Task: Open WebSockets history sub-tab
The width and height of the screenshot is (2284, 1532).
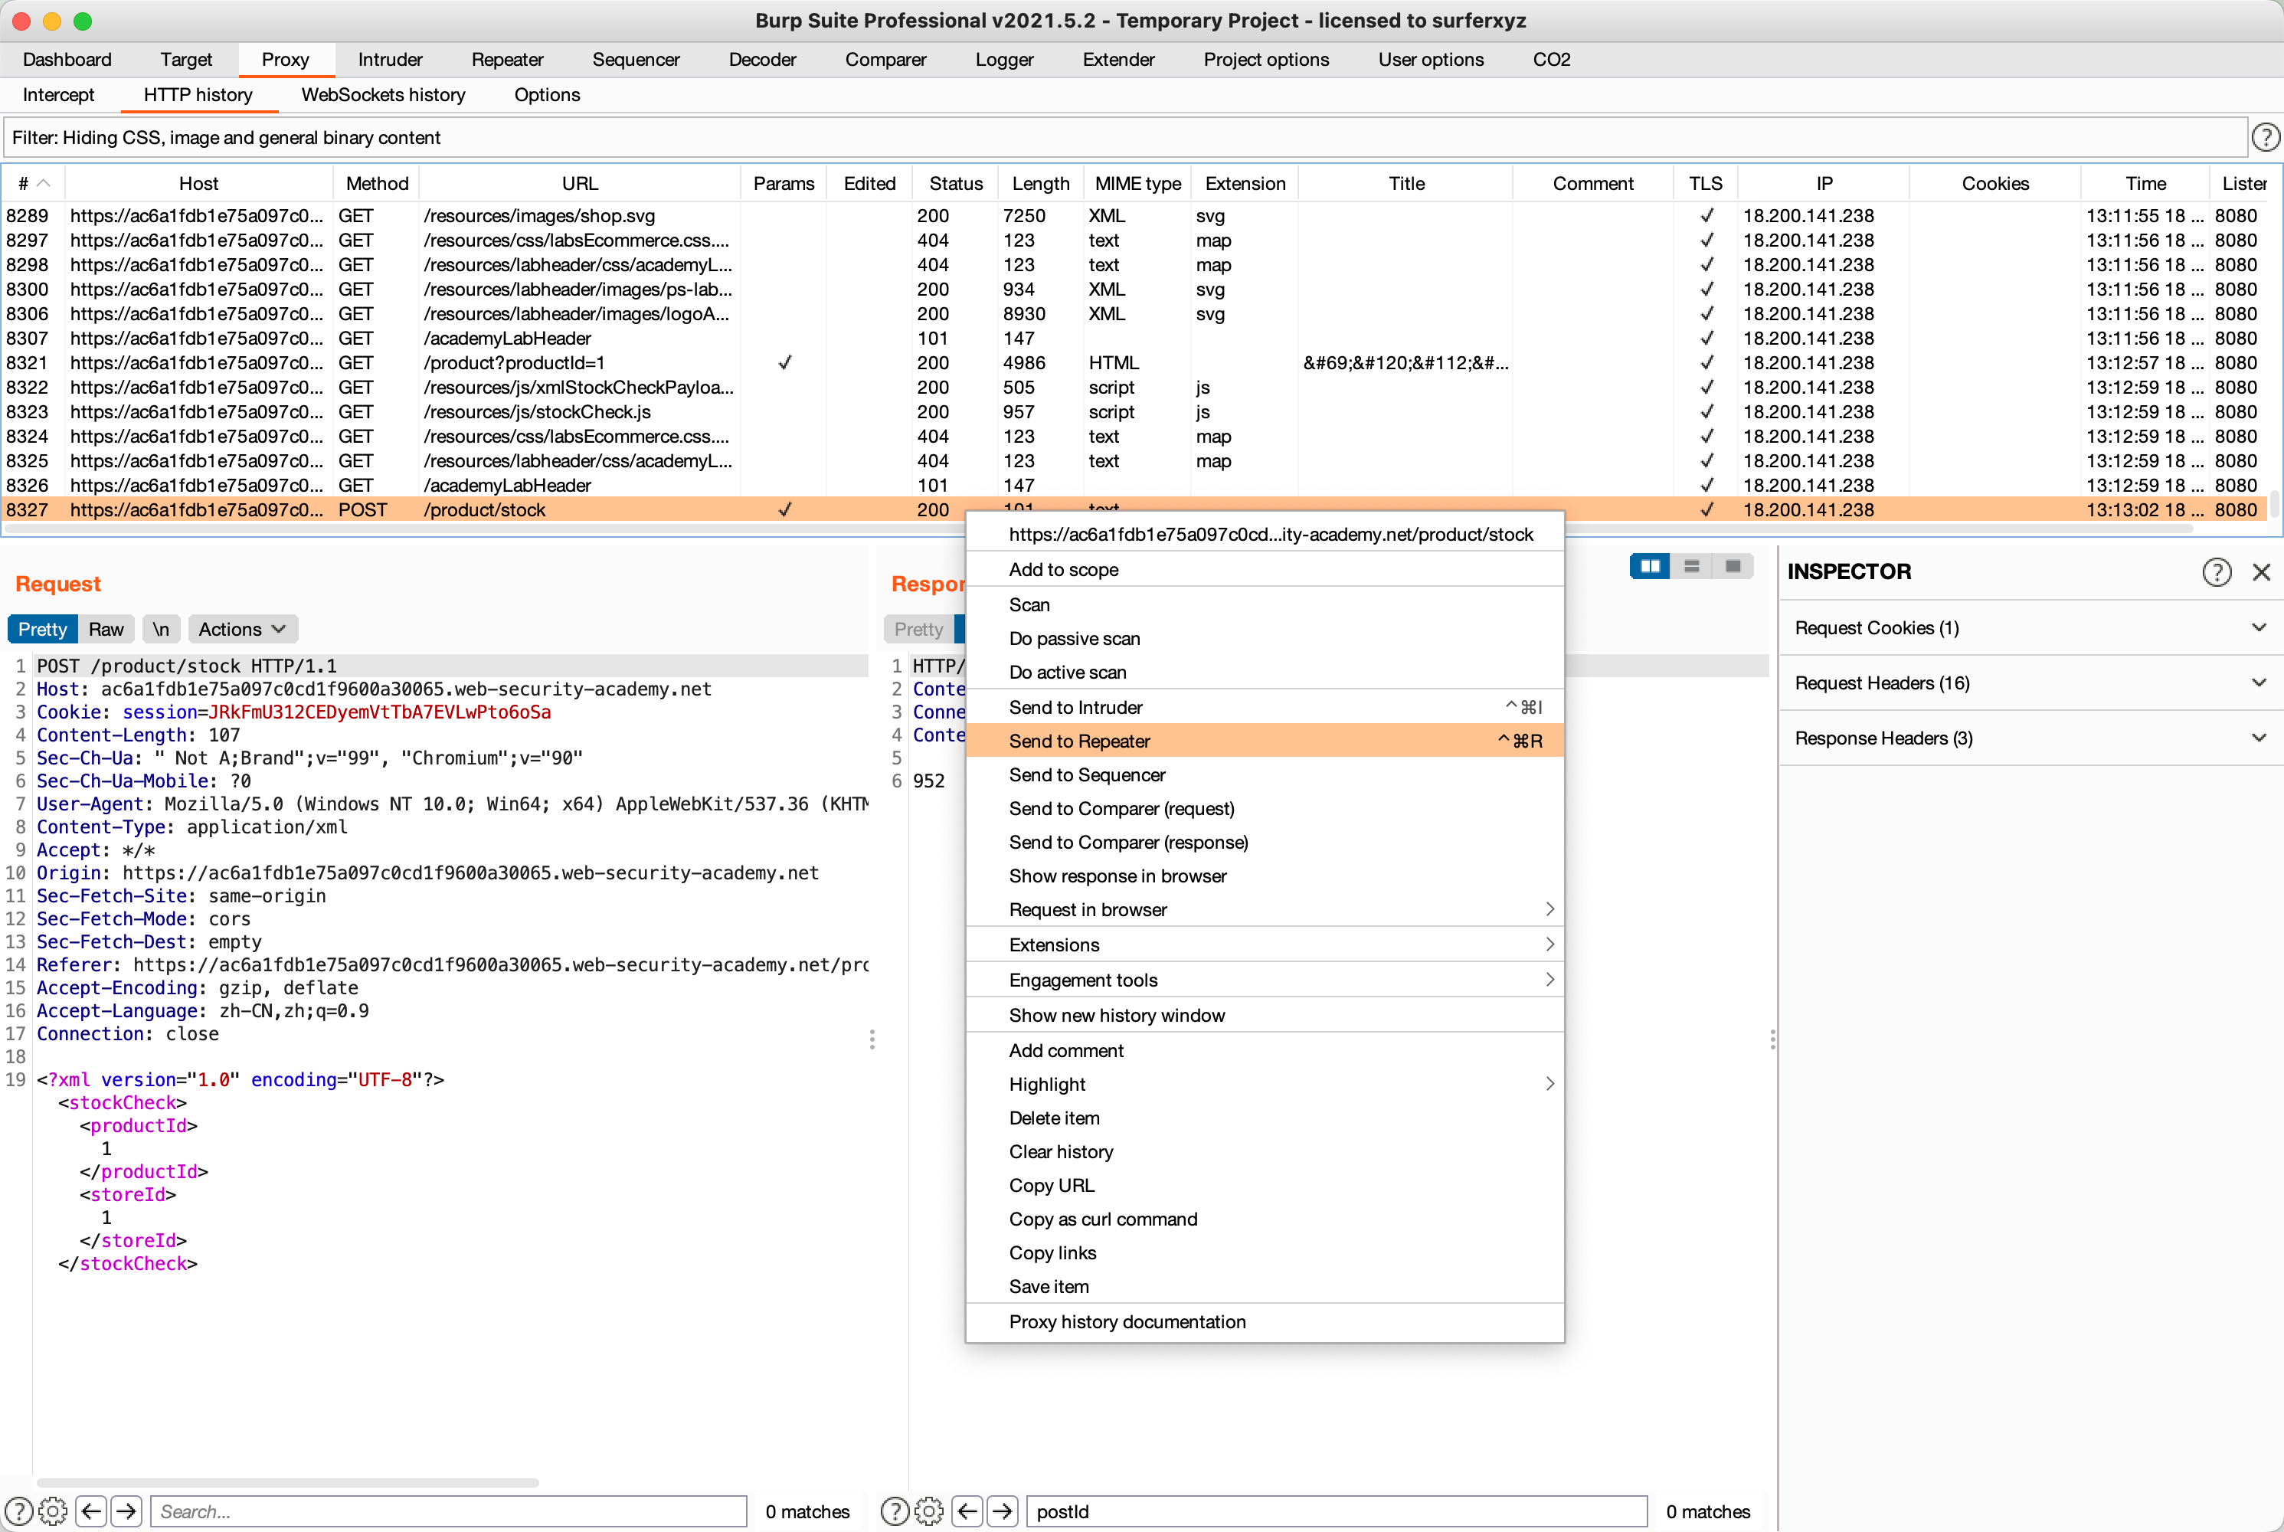Action: pos(383,95)
